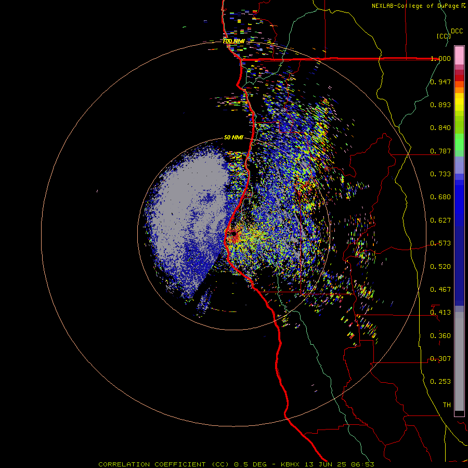
Task: Pick the gray lower segment of the color bar
Action: 459,361
